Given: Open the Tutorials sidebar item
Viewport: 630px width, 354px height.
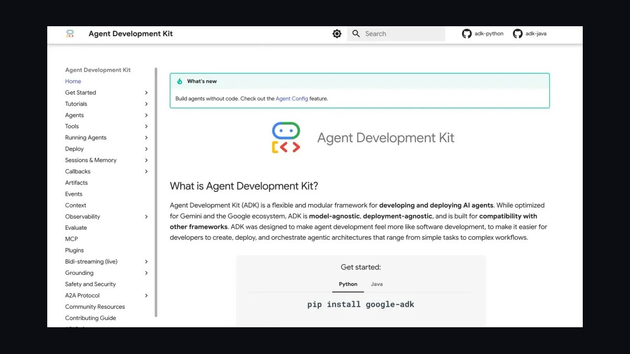Looking at the screenshot, I should [x=76, y=104].
